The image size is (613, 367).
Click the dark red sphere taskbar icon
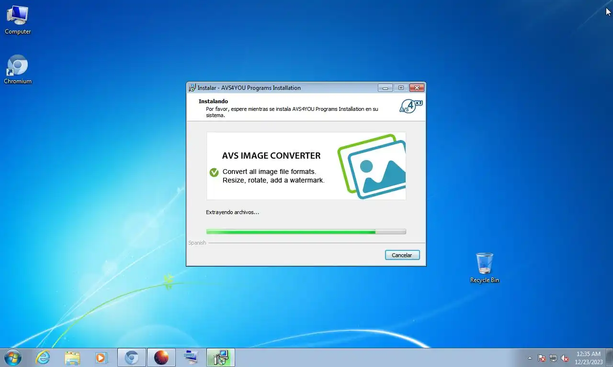[x=161, y=357]
